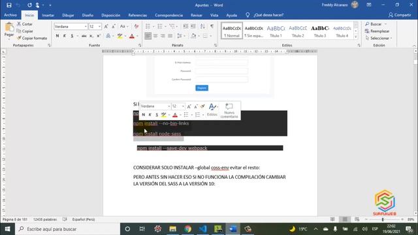Click numbered list icon in ribbon

click(160, 26)
